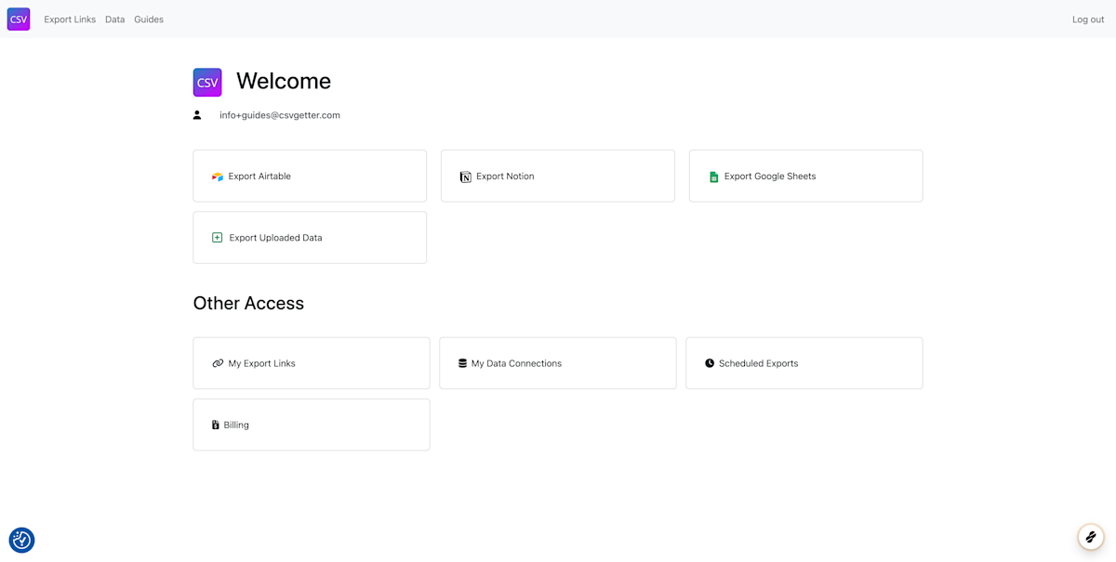Open the Guides navigation item

(149, 19)
